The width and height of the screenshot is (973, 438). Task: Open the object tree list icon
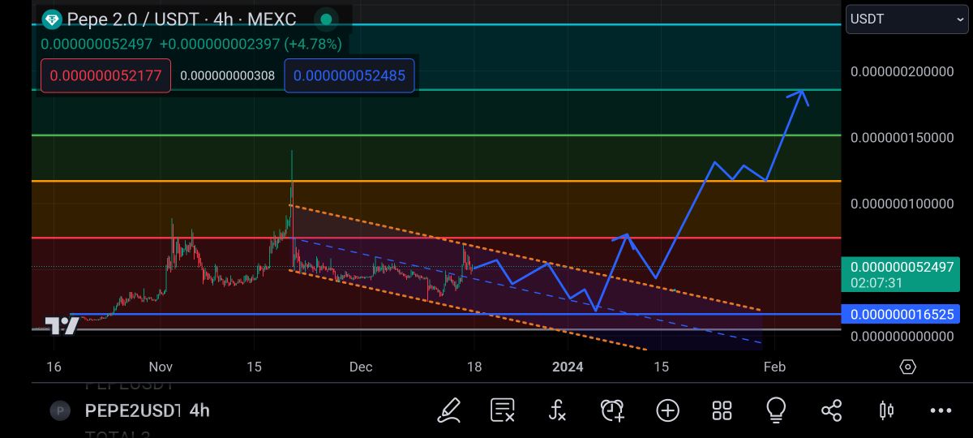(503, 410)
